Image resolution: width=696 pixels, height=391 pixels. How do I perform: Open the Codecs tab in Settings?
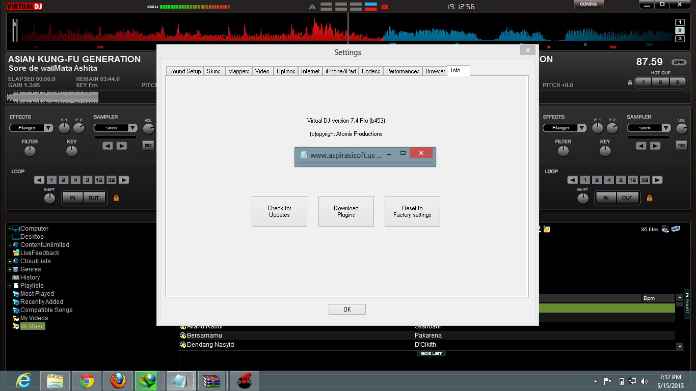(x=371, y=71)
